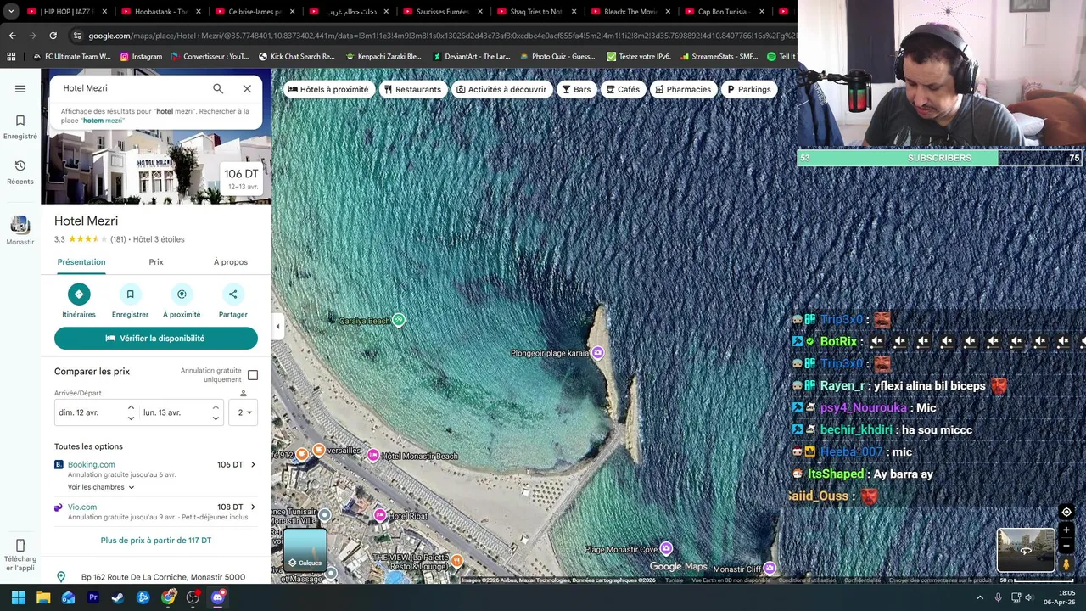Open Premiere Pro from the taskbar
This screenshot has width=1086, height=611.
(x=93, y=597)
